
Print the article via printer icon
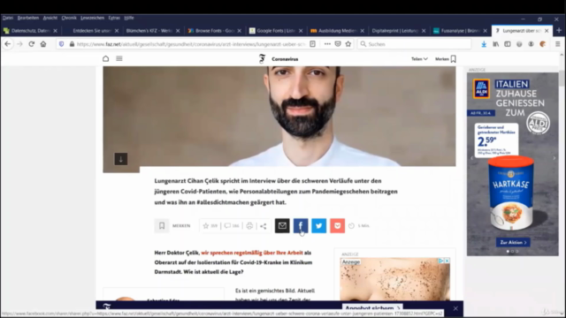click(x=249, y=226)
